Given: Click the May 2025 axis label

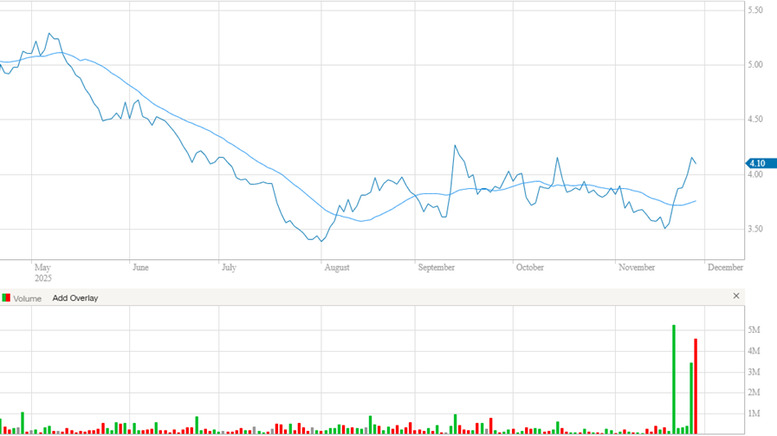Looking at the screenshot, I should coord(43,272).
